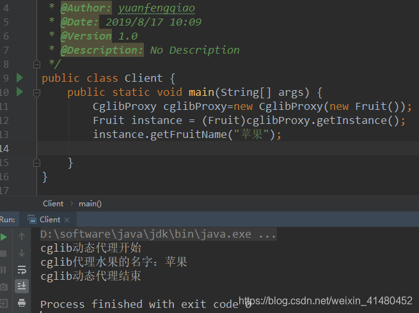Click the author name yuanfengqiao
The image size is (419, 313).
(157, 8)
